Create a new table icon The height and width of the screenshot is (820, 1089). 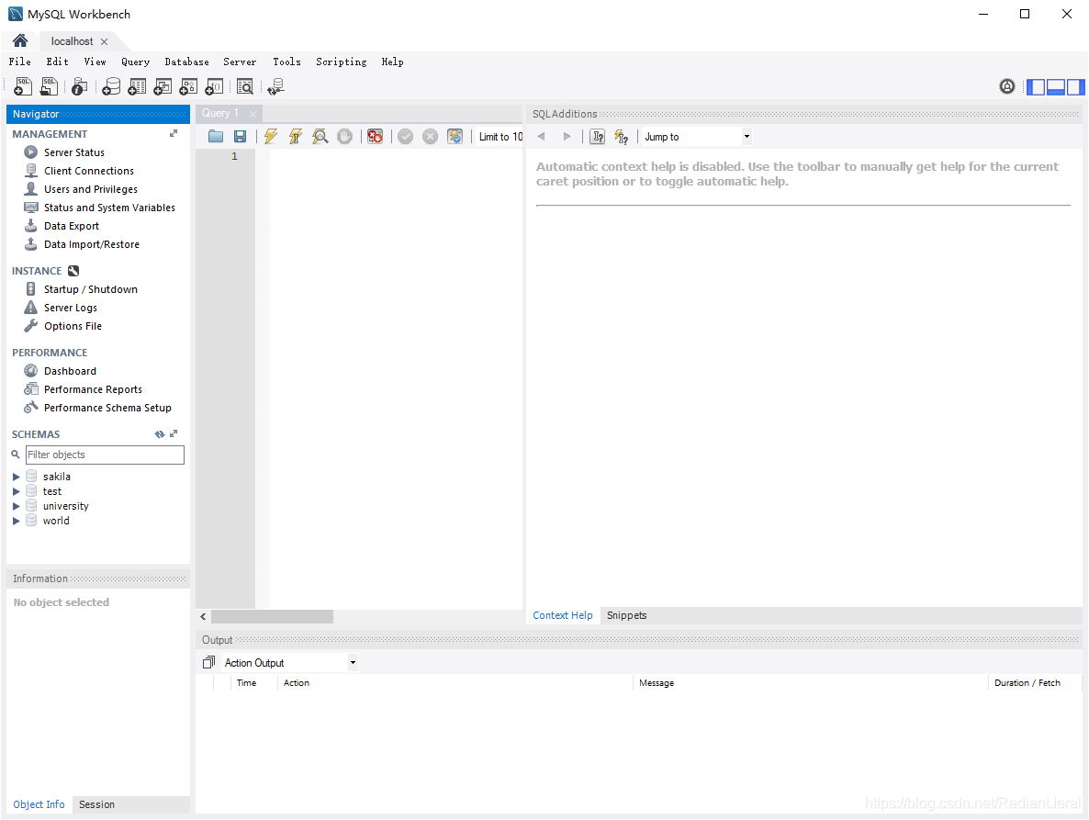tap(137, 86)
